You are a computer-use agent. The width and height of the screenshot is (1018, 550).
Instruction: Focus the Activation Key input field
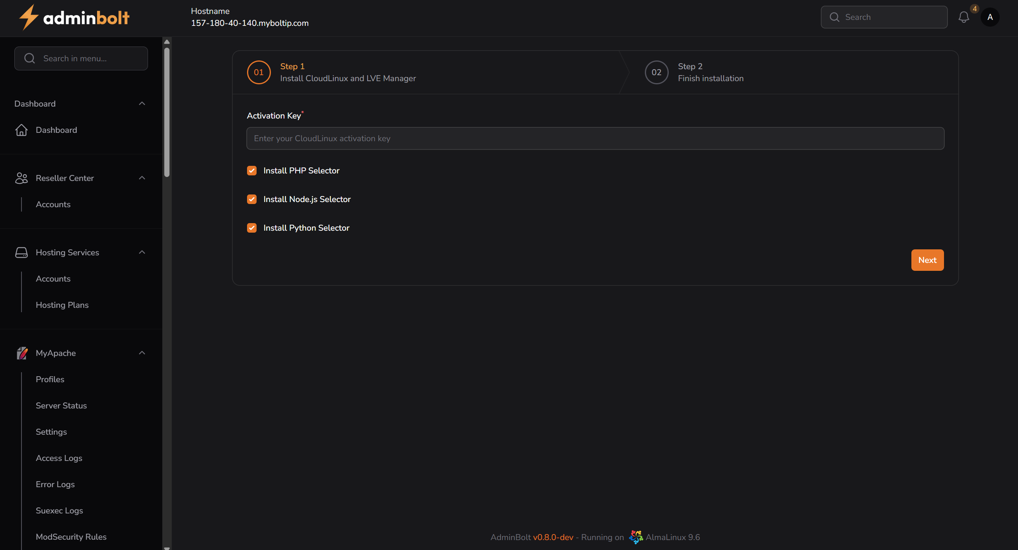click(x=595, y=138)
